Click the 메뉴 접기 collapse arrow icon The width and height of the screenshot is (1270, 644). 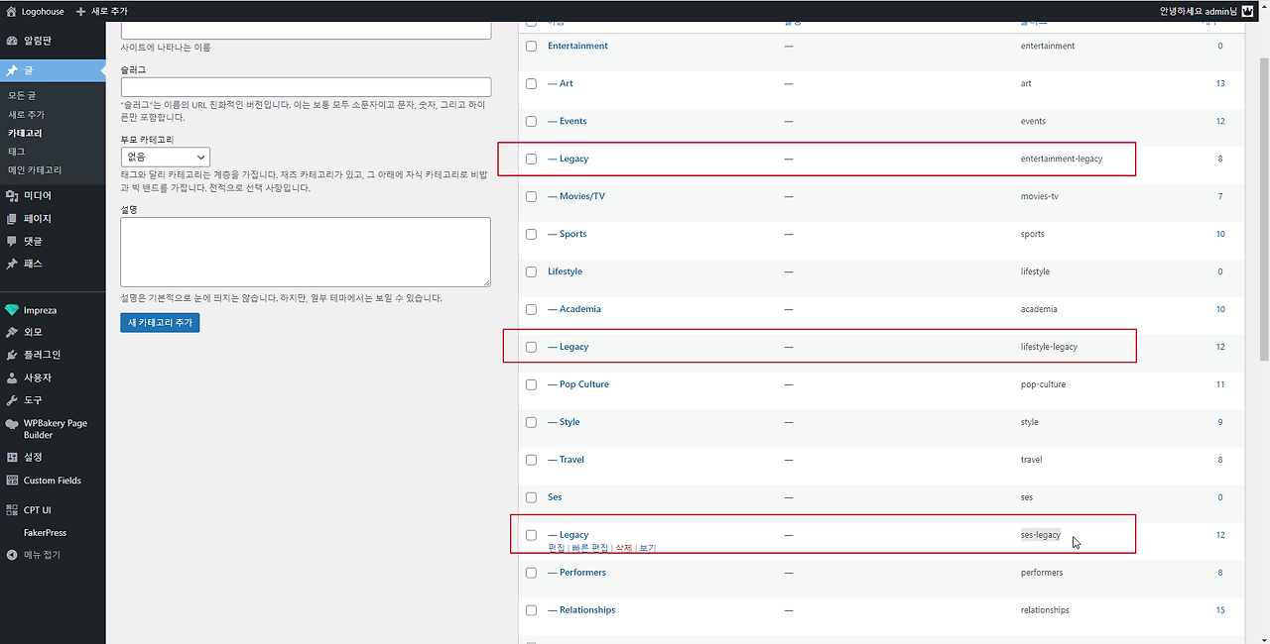pos(12,555)
